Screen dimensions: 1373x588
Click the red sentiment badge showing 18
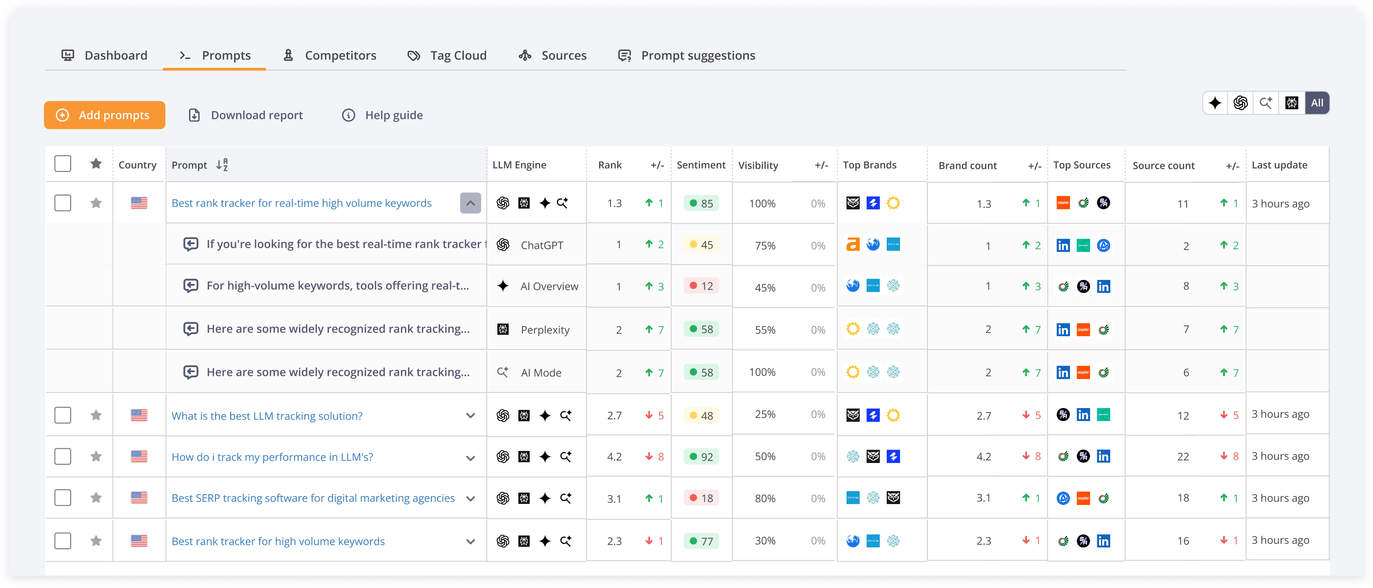701,498
